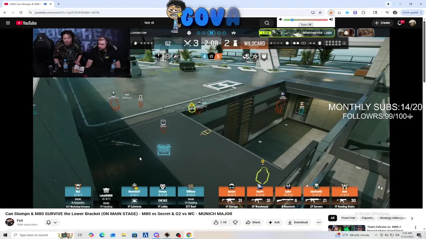Open the Chrome extensions puzzle icon
Image resolution: width=426 pixels, height=239 pixels.
click(363, 13)
